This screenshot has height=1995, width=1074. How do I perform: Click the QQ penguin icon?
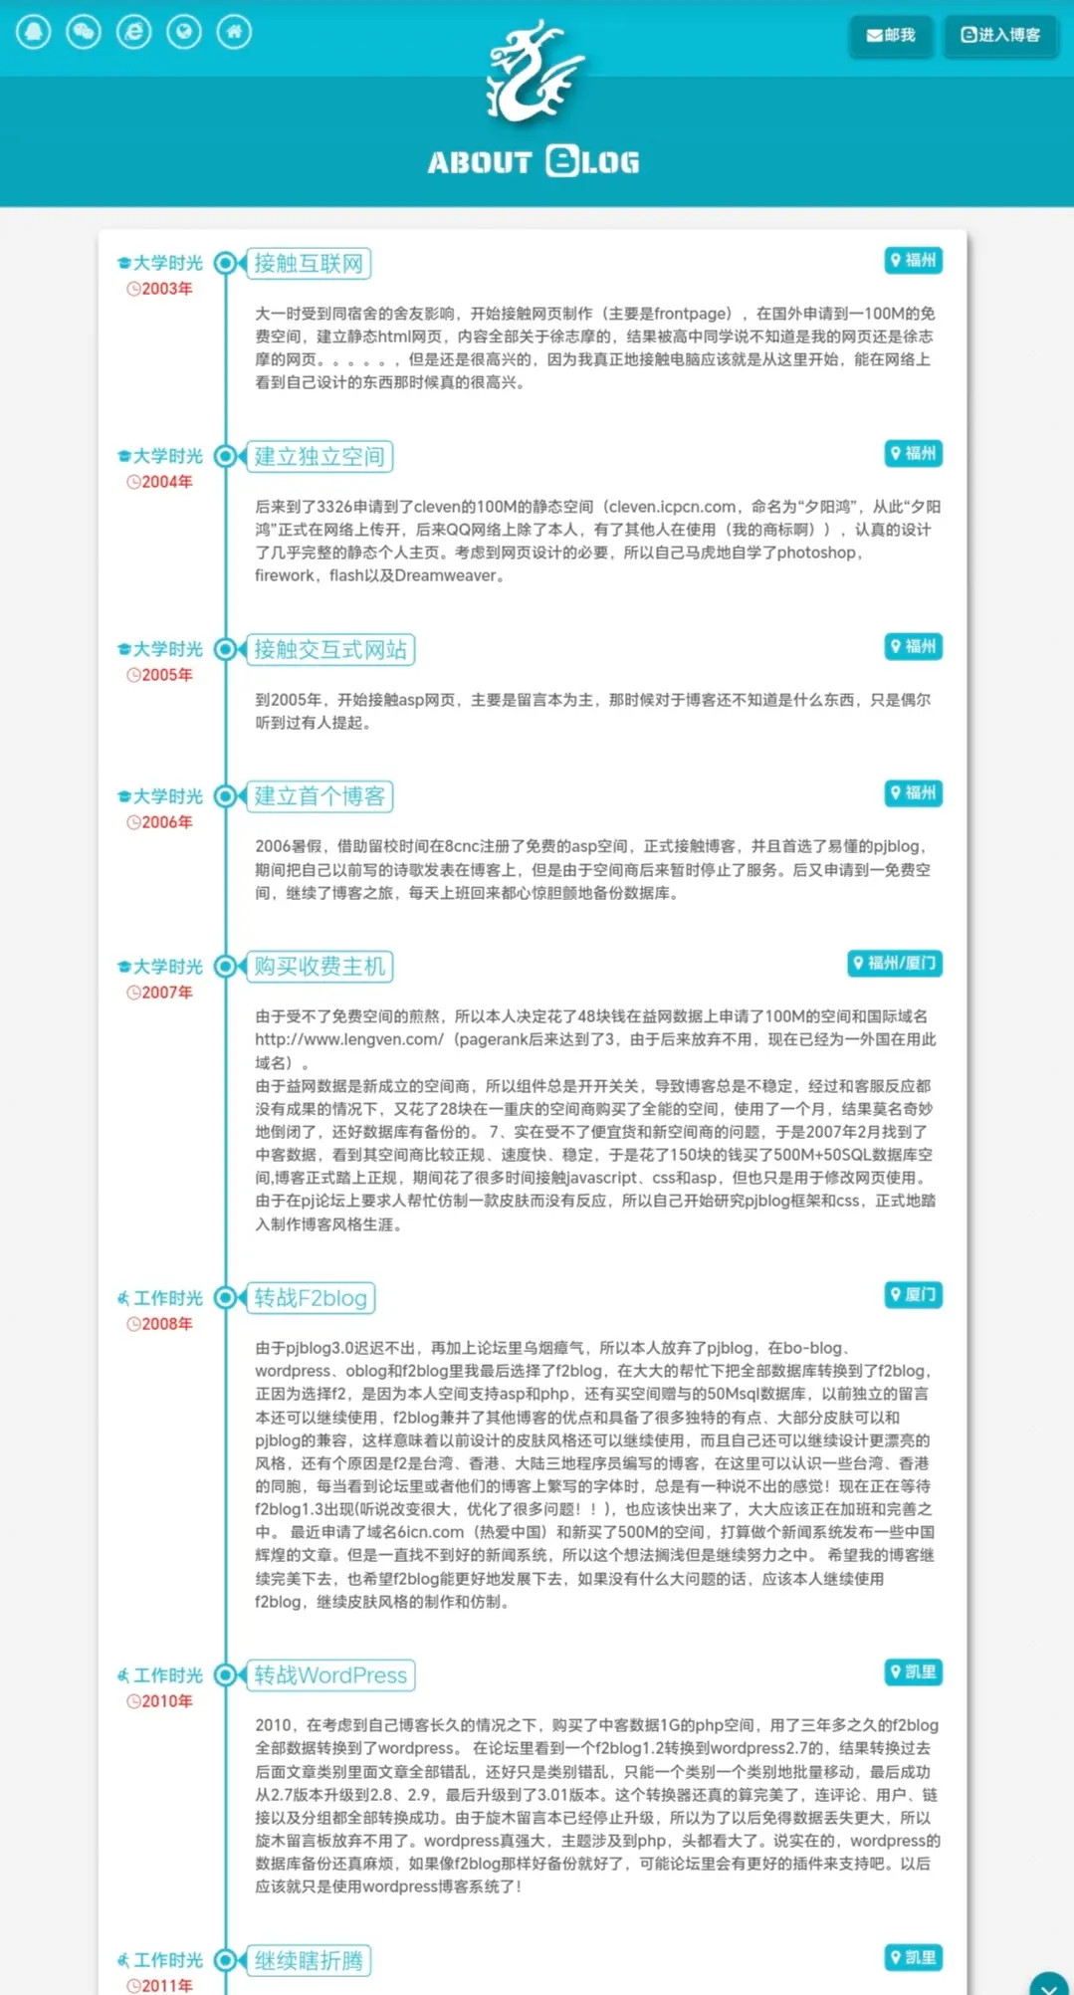(34, 32)
